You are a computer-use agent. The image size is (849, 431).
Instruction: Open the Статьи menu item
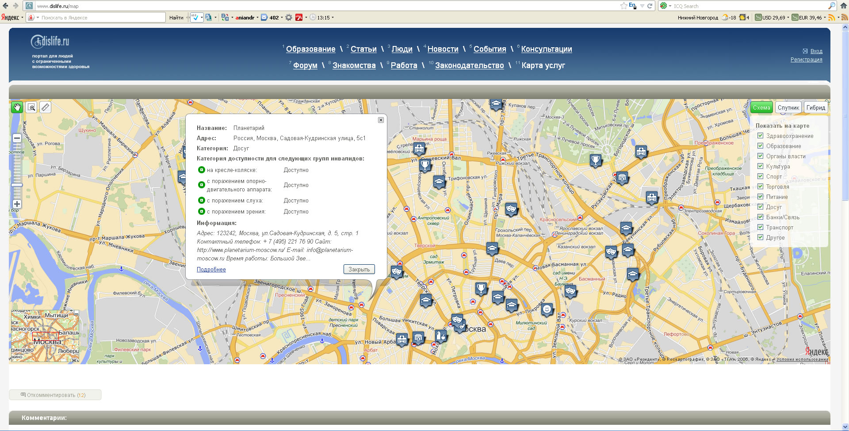pos(363,49)
